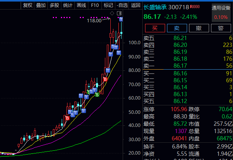The width and height of the screenshot is (233, 160).
Task: Click 最低 value 85.72
Action: tap(180, 124)
